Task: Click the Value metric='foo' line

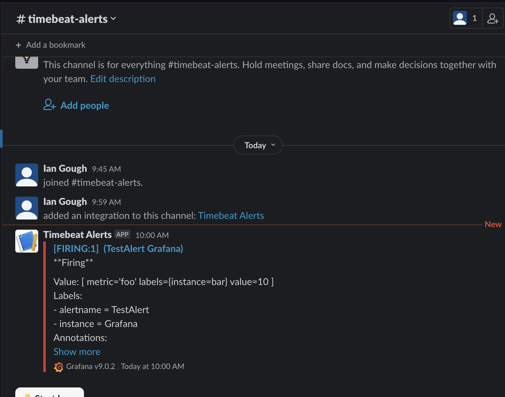Action: (163, 282)
